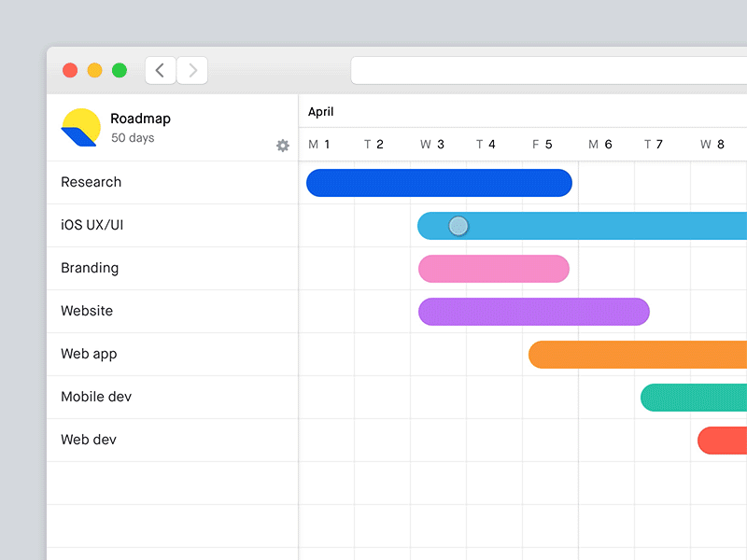Select the Research task row label
The height and width of the screenshot is (560, 747).
91,182
